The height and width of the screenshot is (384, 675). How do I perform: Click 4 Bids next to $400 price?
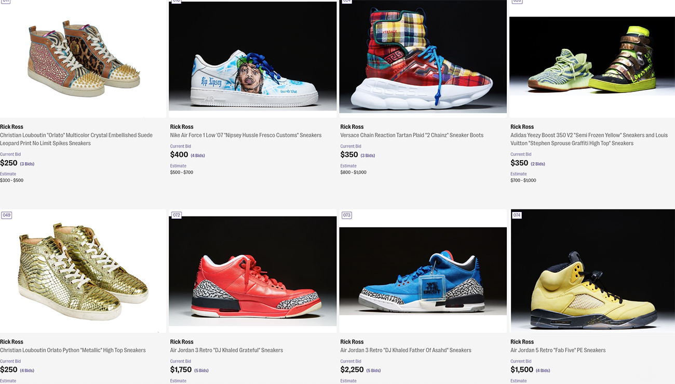click(x=198, y=155)
